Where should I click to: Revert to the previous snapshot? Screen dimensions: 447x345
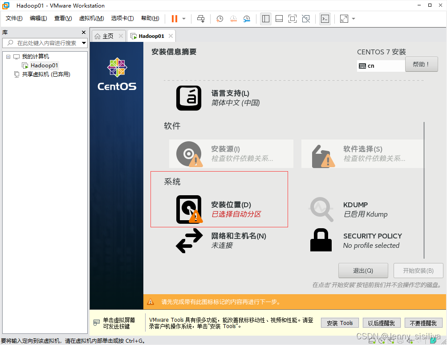pos(233,19)
